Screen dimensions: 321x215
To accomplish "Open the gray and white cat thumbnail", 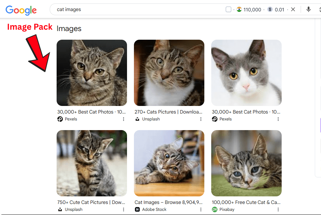I will [x=246, y=73].
